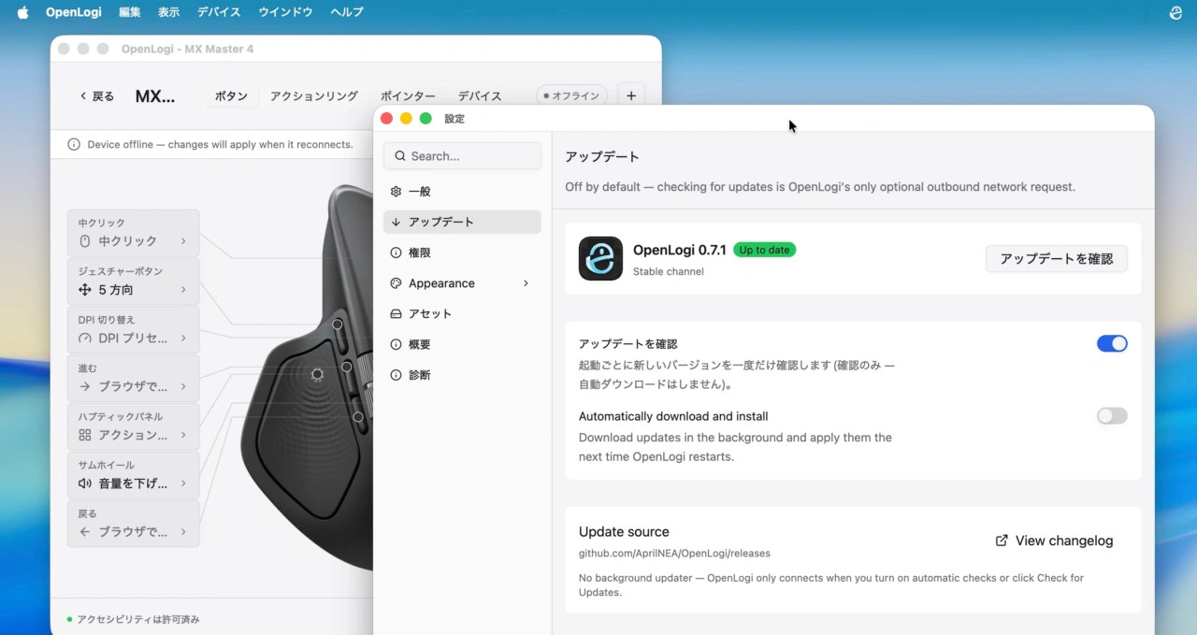Expand the 中クリック button assignment

(x=133, y=233)
